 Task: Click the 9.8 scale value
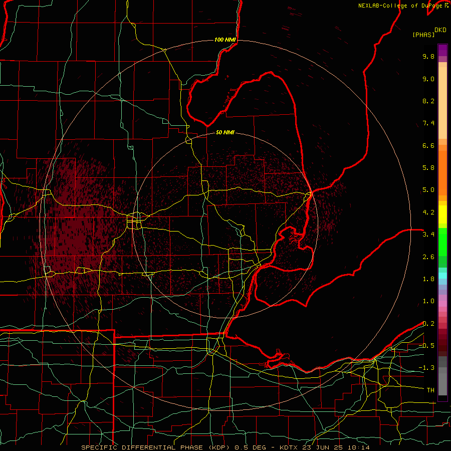point(428,56)
